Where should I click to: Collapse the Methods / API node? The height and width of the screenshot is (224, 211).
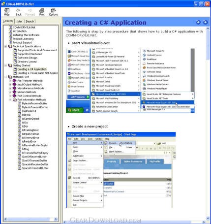point(5,77)
